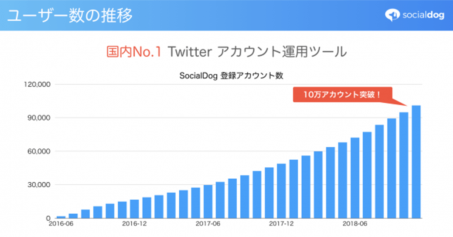Click the header title ユーザー数の推移

pyautogui.click(x=70, y=15)
